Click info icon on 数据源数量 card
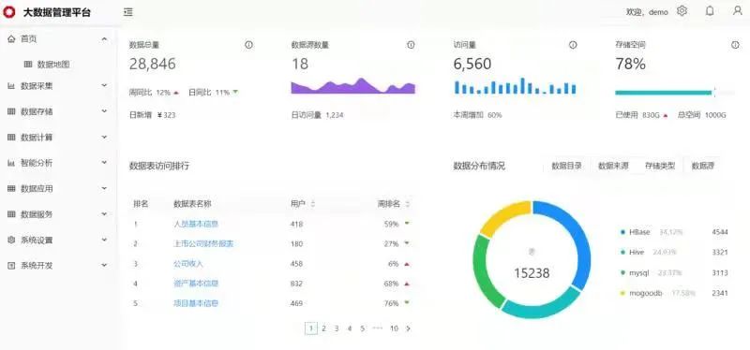750x350 pixels. (x=411, y=45)
